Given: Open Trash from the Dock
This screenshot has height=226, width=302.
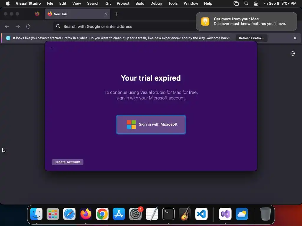Looking at the screenshot, I should (266, 214).
